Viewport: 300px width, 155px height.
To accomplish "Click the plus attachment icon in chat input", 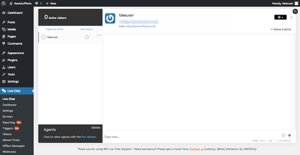I will coord(289,135).
